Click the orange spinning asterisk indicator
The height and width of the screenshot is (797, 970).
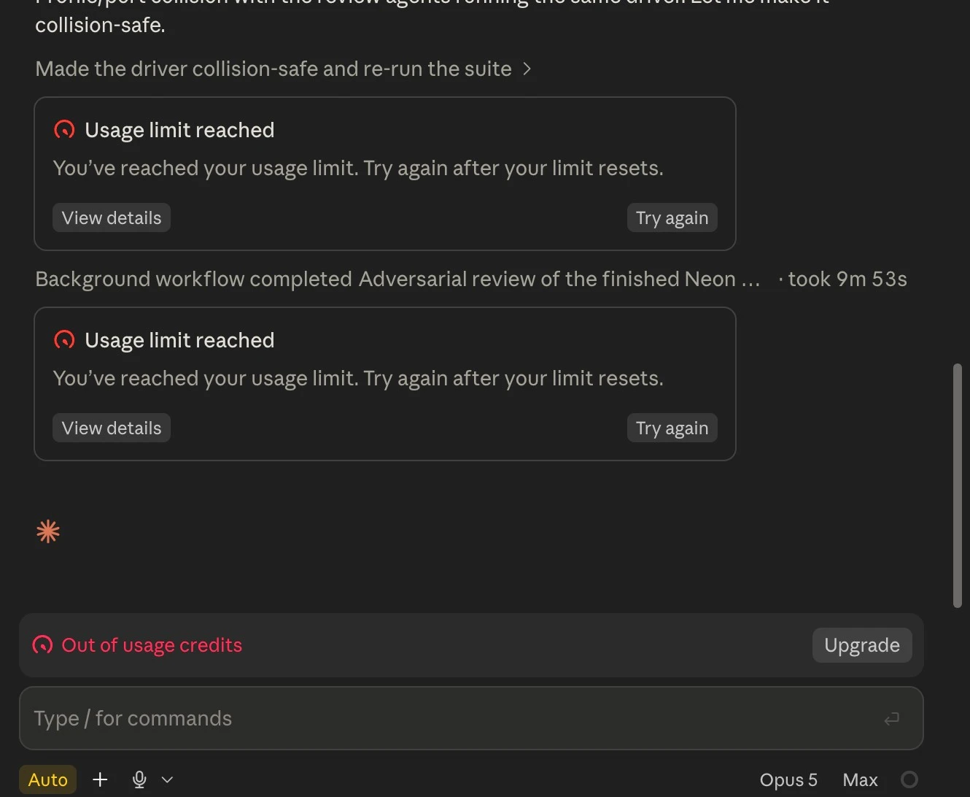[48, 531]
